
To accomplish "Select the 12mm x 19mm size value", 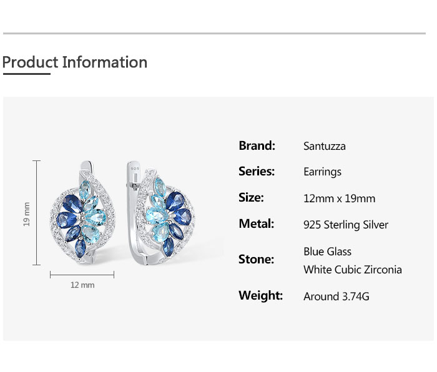I will pos(340,198).
